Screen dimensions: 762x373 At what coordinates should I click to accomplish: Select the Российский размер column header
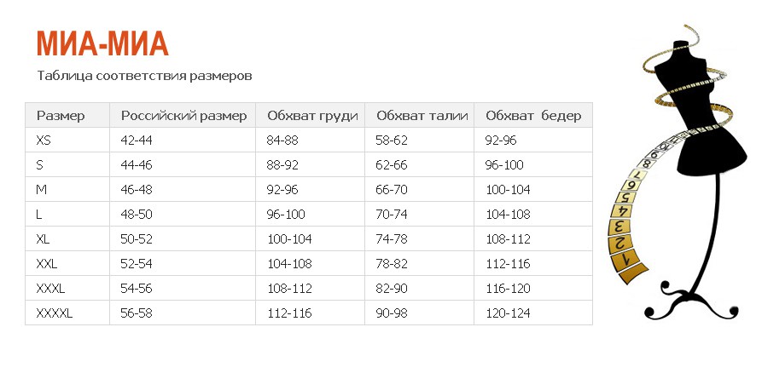183,117
